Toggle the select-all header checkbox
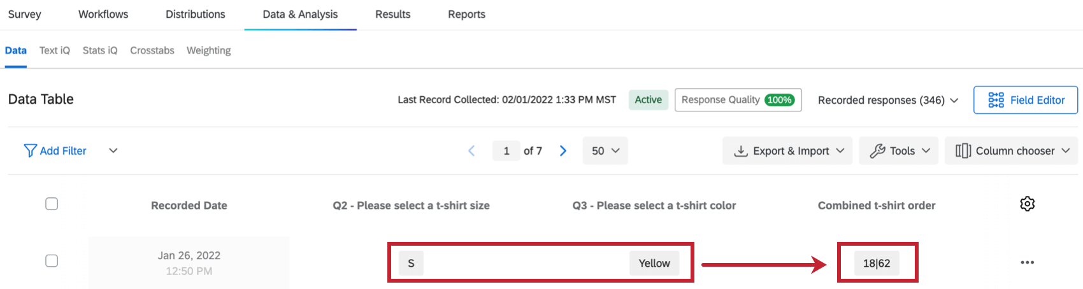 point(52,204)
